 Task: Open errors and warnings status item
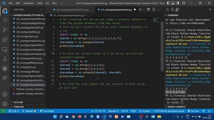13,111
